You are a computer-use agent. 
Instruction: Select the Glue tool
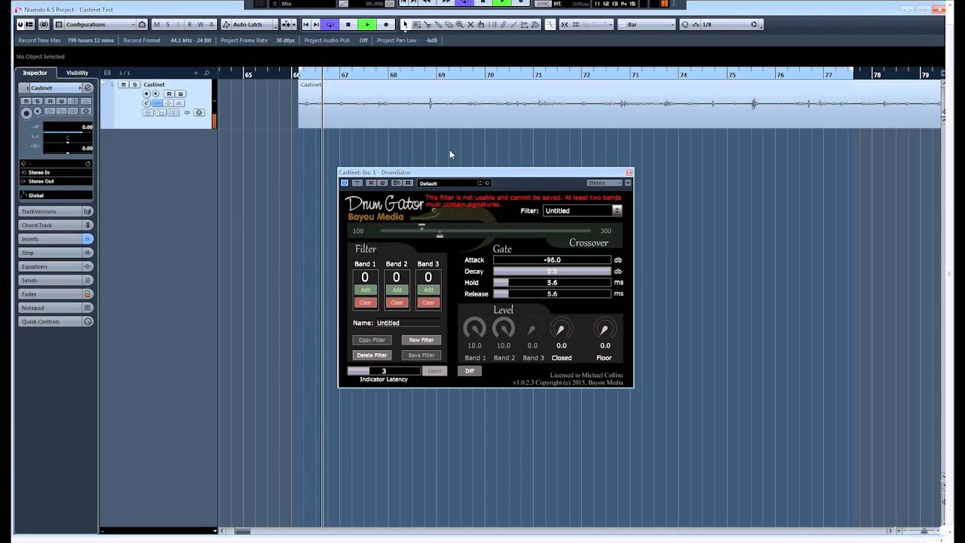pyautogui.click(x=438, y=24)
